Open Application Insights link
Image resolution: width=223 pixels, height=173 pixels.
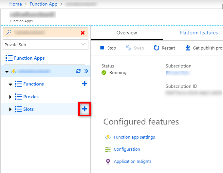(x=133, y=162)
